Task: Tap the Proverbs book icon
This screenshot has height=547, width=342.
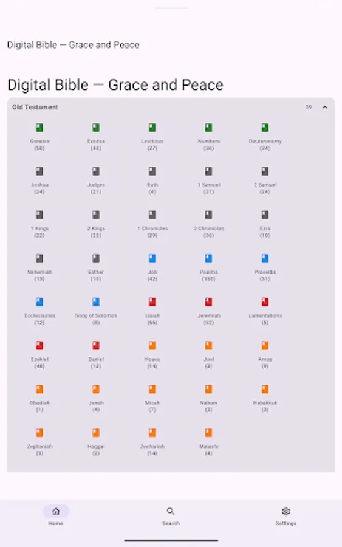Action: pyautogui.click(x=265, y=258)
